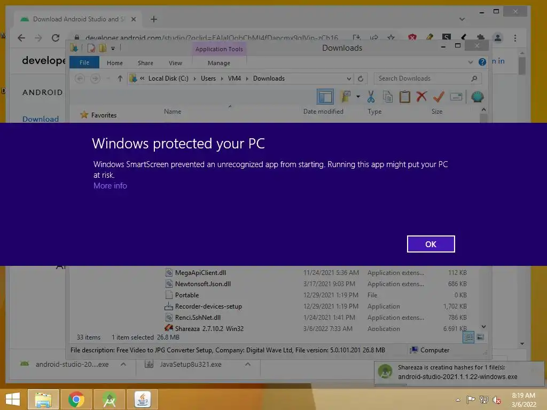Click OK on the SmartScreen dialog

431,244
